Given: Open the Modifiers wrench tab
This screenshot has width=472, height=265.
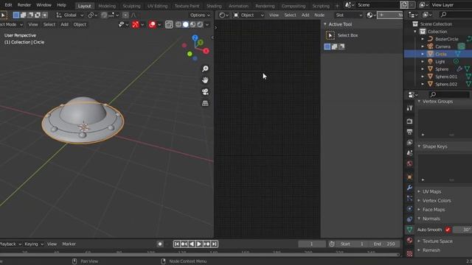Looking at the screenshot, I should [409, 188].
